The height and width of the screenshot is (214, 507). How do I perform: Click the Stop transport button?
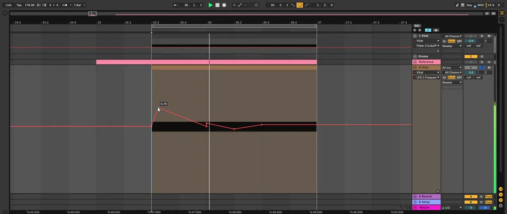[217, 5]
